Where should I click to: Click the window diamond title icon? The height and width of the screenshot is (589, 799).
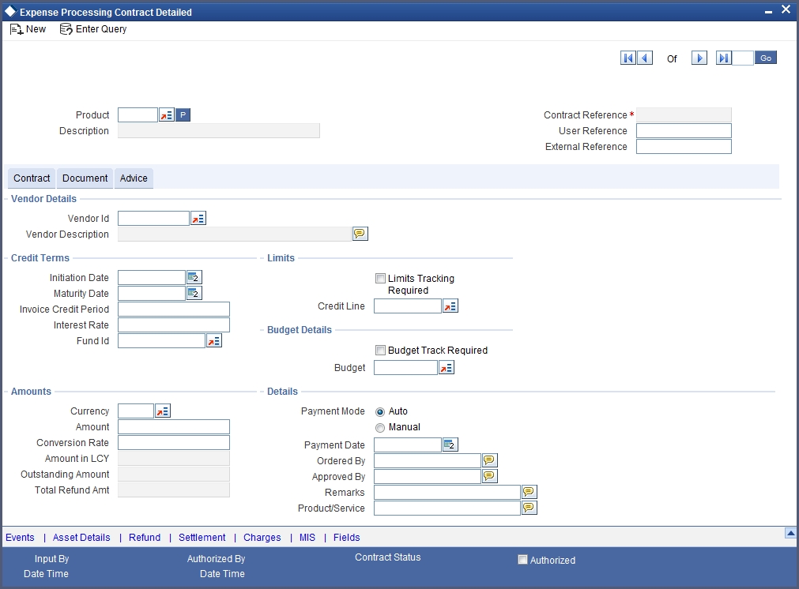click(x=10, y=11)
